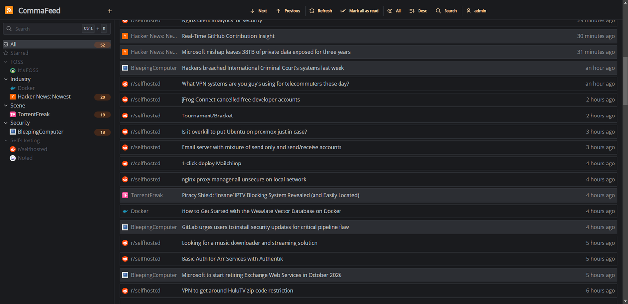
Task: Collapse the FOSS category chevron
Action: (6, 62)
